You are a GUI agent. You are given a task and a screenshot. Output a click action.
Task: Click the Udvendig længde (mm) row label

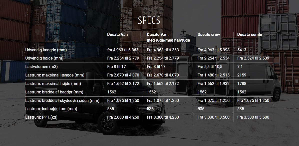point(46,50)
